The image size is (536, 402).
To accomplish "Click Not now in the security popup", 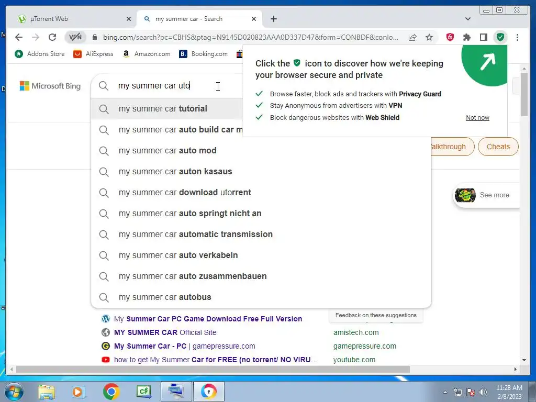I will tap(477, 118).
